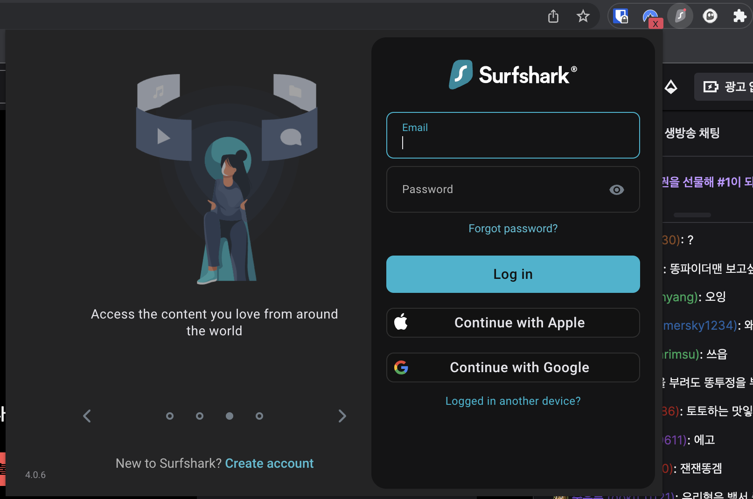
Task: Click the Share page icon in address bar
Action: (553, 16)
